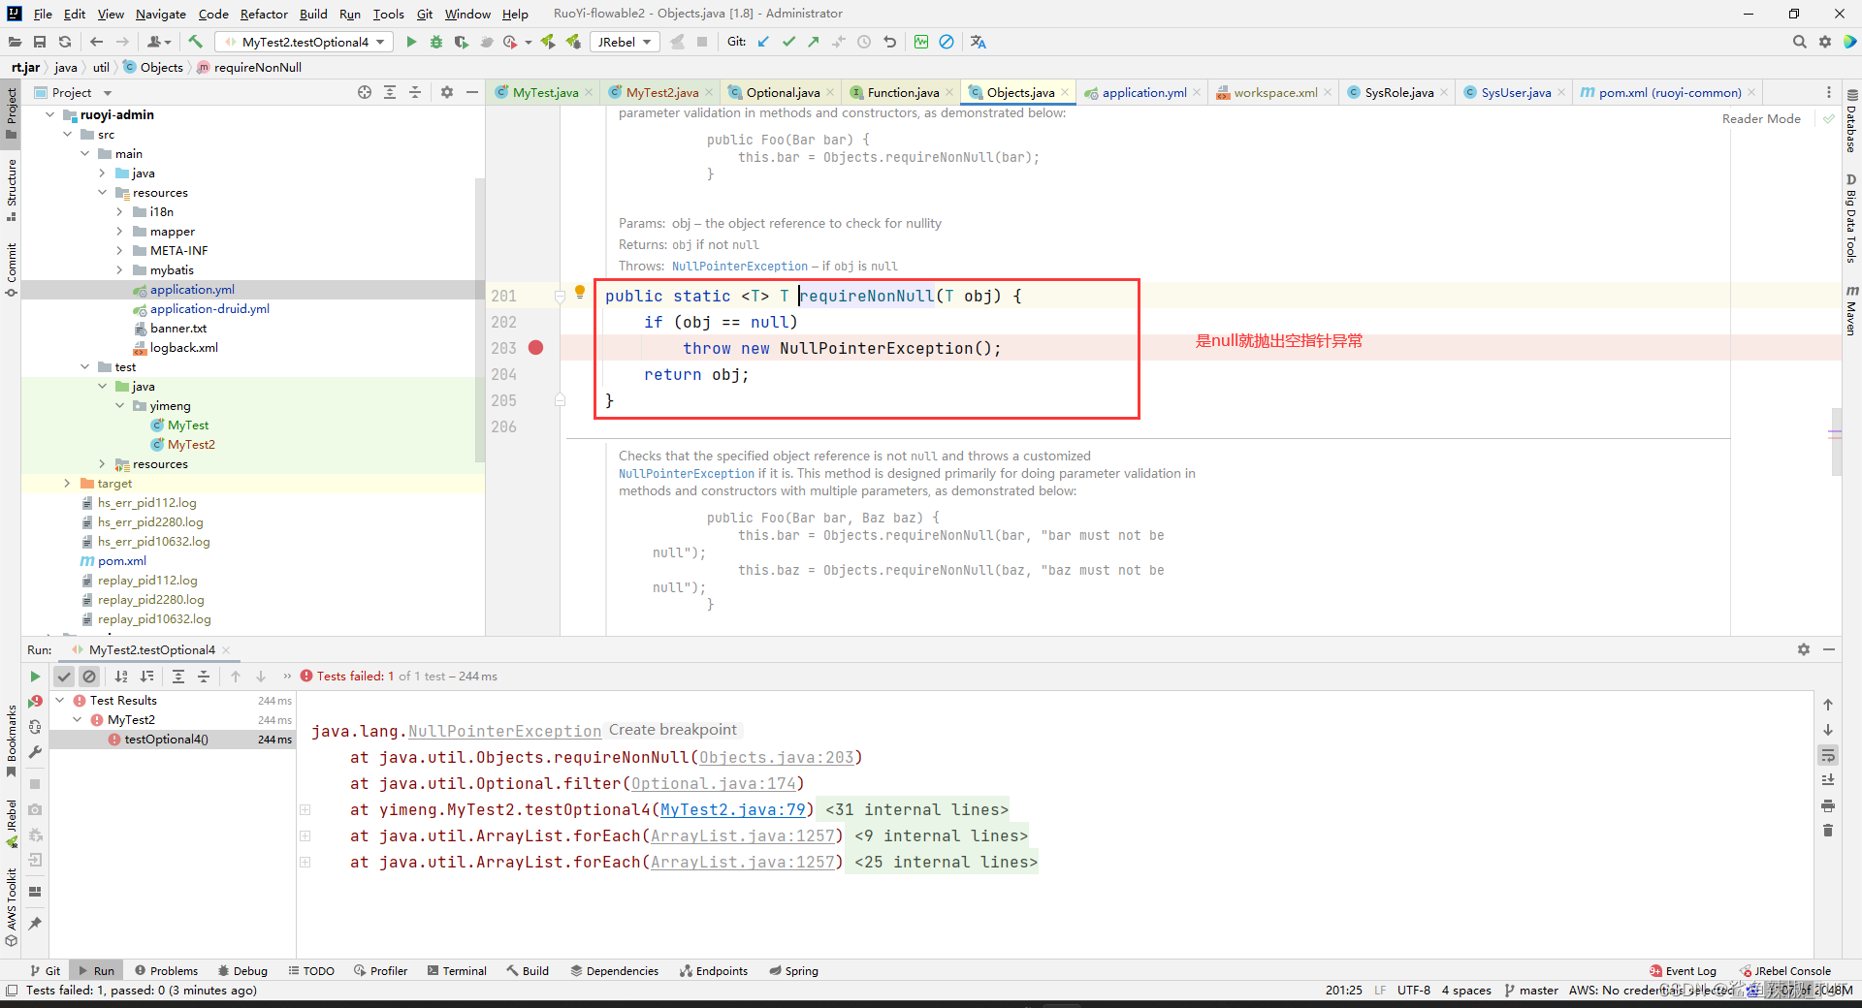The image size is (1862, 1008).
Task: Open the Navigate menu
Action: click(x=160, y=14)
